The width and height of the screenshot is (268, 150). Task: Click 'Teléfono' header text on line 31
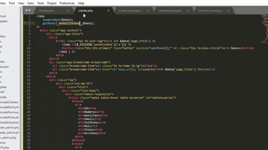click(91, 122)
